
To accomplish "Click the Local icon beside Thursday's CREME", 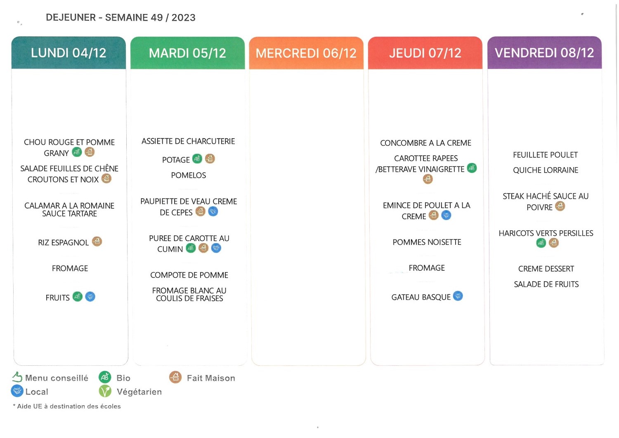I will pos(447,215).
